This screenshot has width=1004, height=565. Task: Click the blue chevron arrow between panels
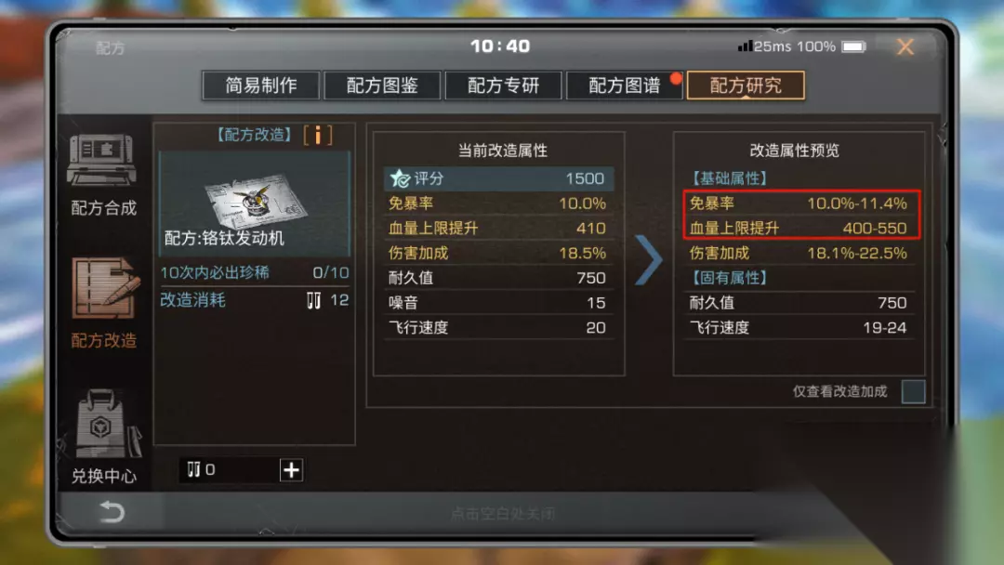tap(648, 260)
